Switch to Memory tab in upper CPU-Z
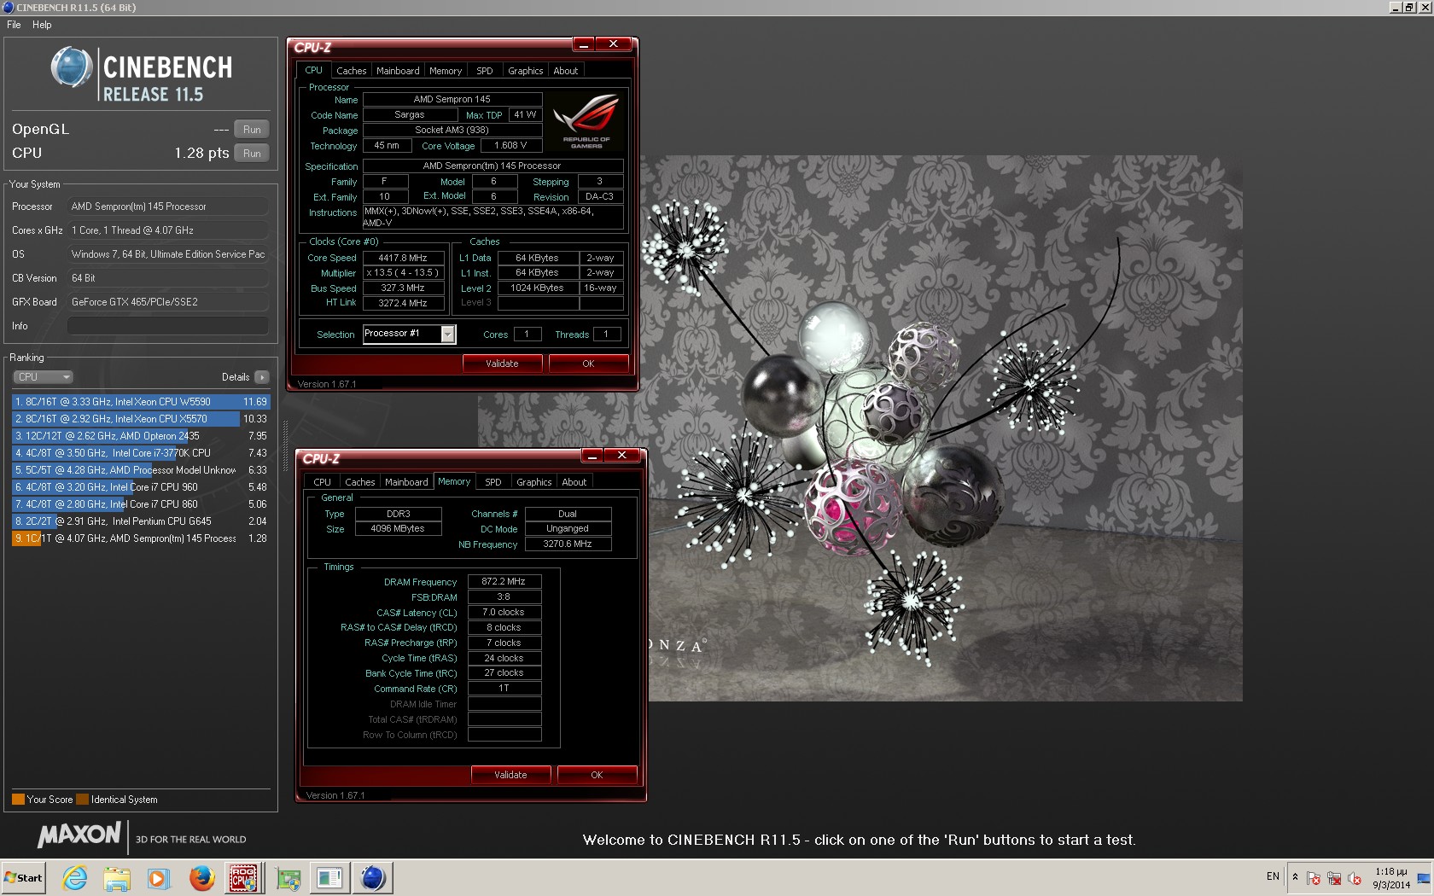Image resolution: width=1434 pixels, height=896 pixels. (x=446, y=71)
